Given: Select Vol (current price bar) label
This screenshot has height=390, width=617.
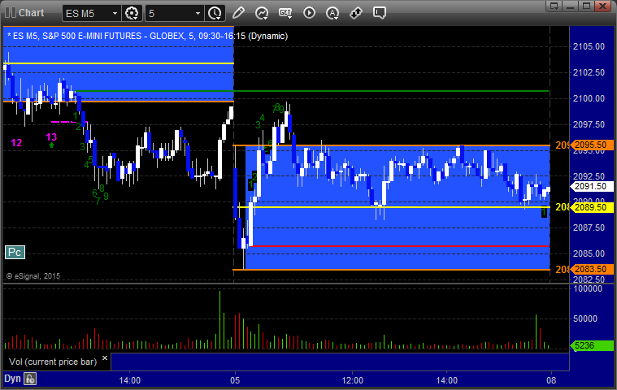Looking at the screenshot, I should pos(53,362).
